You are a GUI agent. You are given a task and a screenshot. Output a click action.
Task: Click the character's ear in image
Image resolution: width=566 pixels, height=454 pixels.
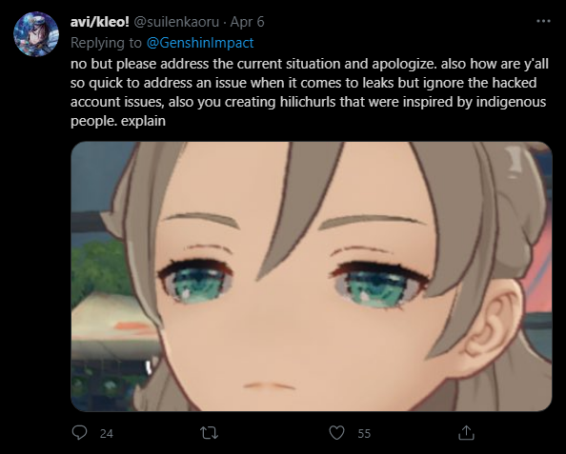(493, 326)
